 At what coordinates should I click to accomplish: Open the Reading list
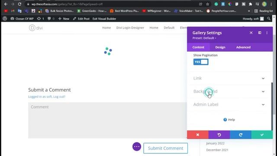tap(264, 11)
